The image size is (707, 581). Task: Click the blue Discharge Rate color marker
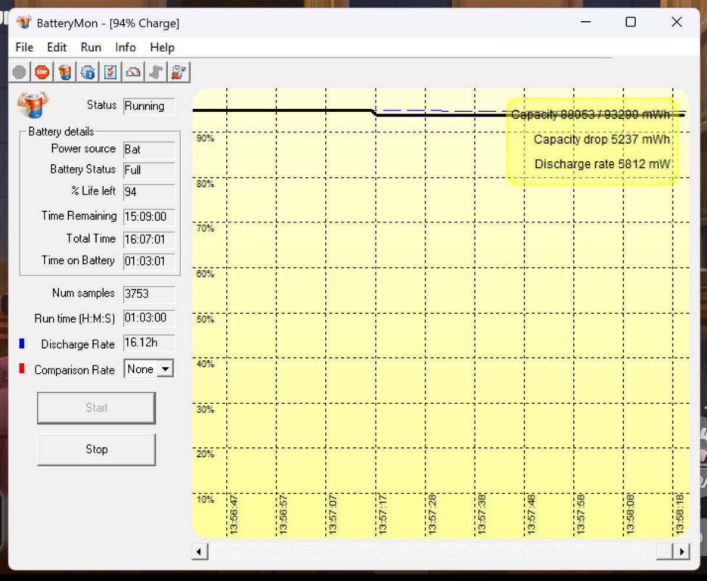pyautogui.click(x=22, y=344)
